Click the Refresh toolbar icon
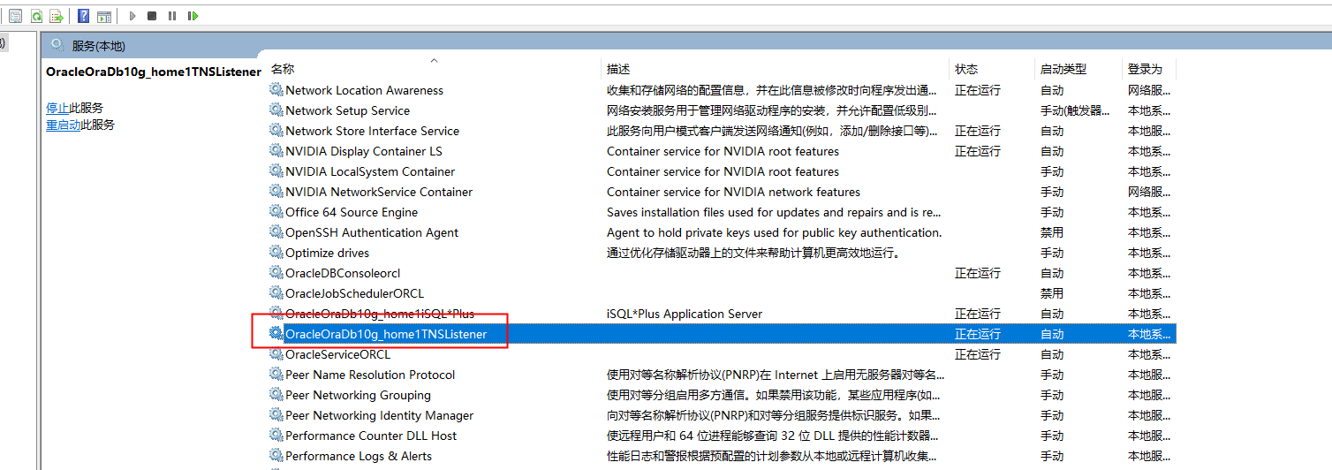Viewport: 1332px width, 470px height. click(x=36, y=16)
